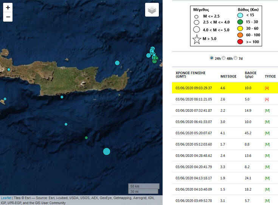Select the event row 03/06/2020 07:32:41.87

tap(225, 110)
